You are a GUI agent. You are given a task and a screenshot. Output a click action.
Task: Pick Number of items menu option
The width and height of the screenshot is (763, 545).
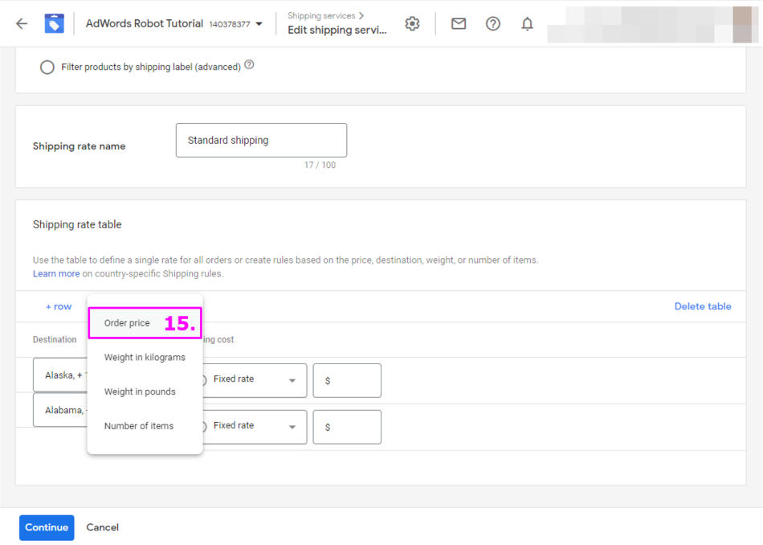click(x=139, y=426)
